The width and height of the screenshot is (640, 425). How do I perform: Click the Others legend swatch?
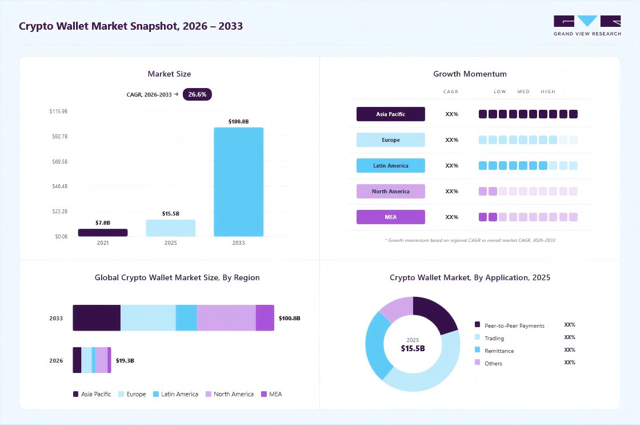click(x=477, y=362)
